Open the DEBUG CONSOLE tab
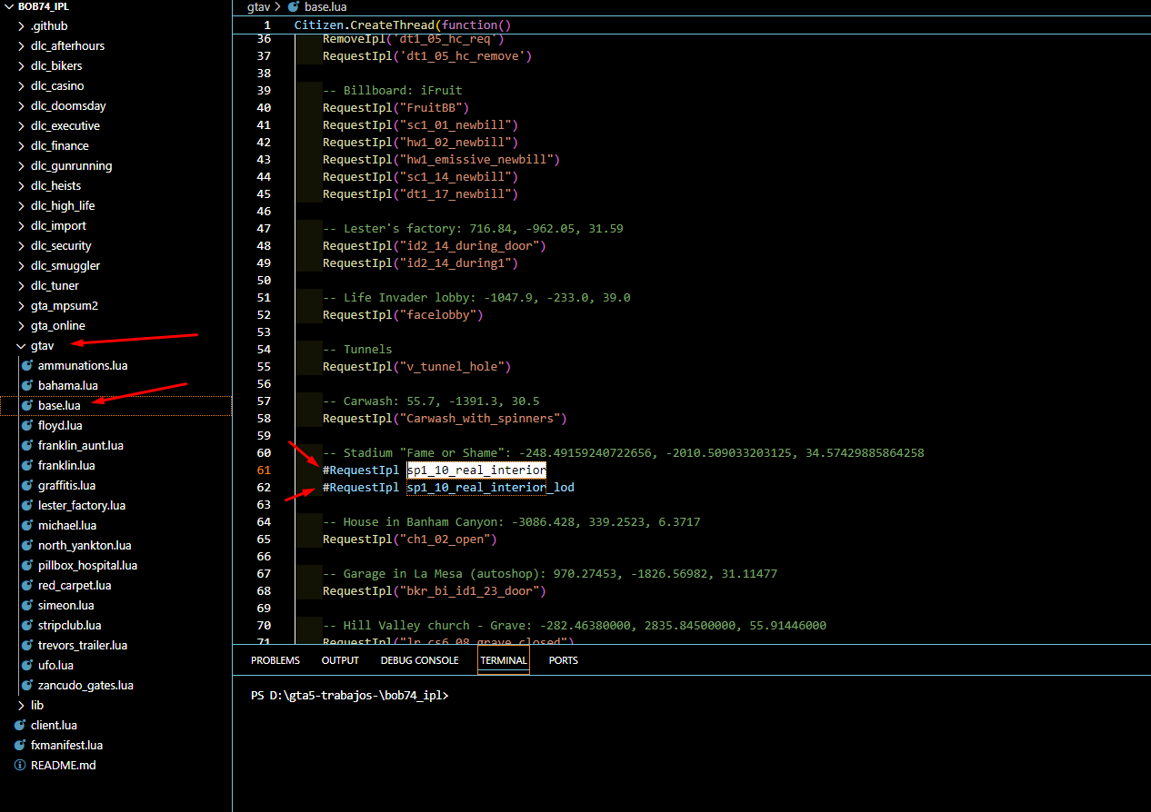 (419, 660)
